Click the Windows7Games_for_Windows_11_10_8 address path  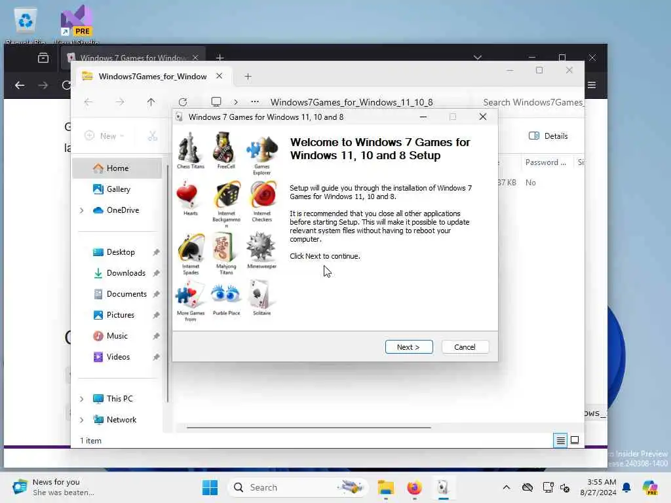(x=351, y=102)
